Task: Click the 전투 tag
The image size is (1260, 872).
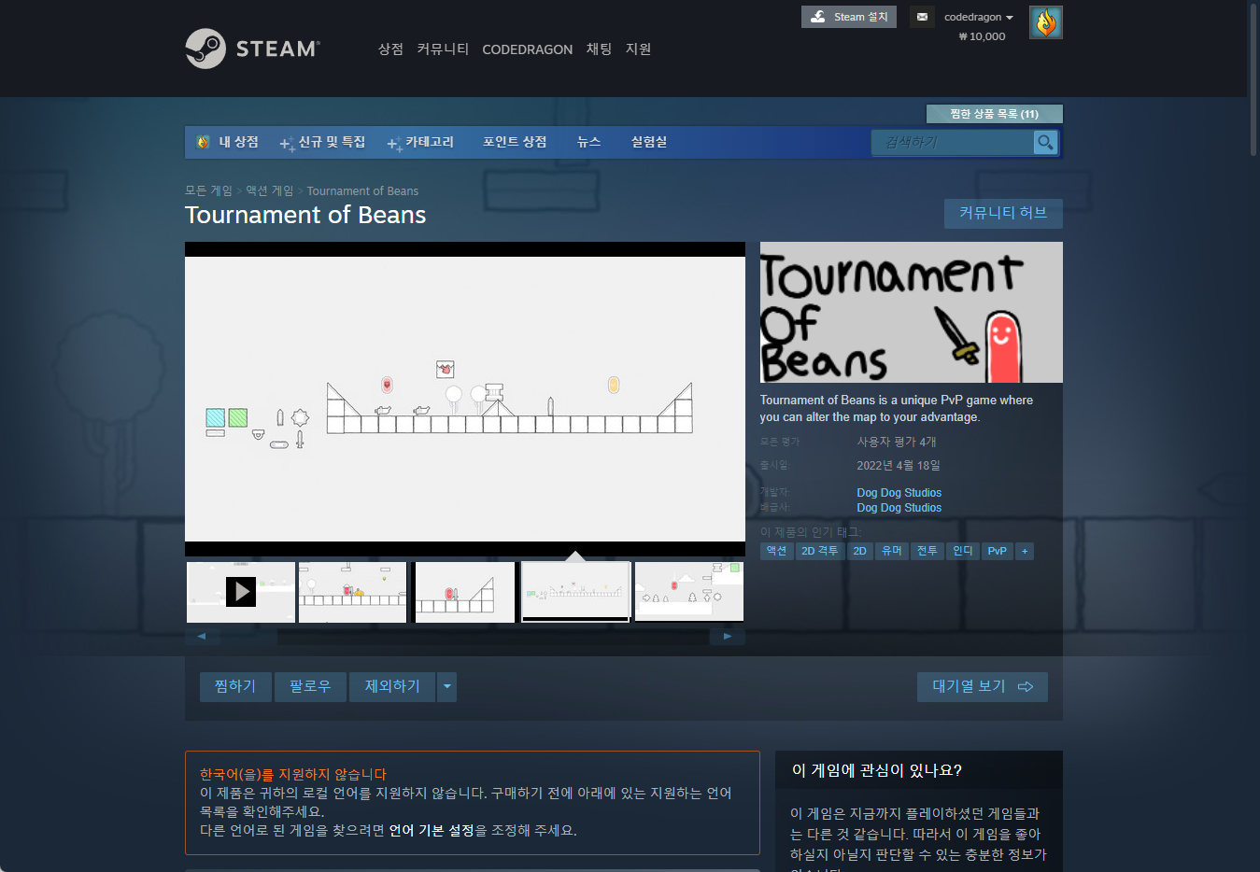Action: tap(927, 551)
